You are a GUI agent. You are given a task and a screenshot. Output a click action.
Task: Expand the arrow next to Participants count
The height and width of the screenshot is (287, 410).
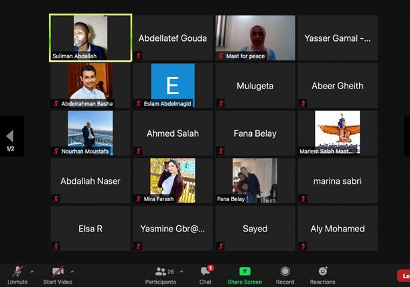182,272
